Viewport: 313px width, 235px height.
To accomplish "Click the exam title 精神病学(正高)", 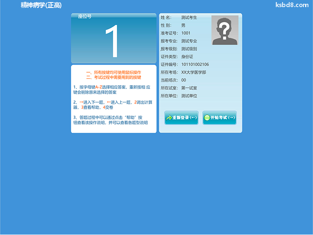I will tap(41, 5).
